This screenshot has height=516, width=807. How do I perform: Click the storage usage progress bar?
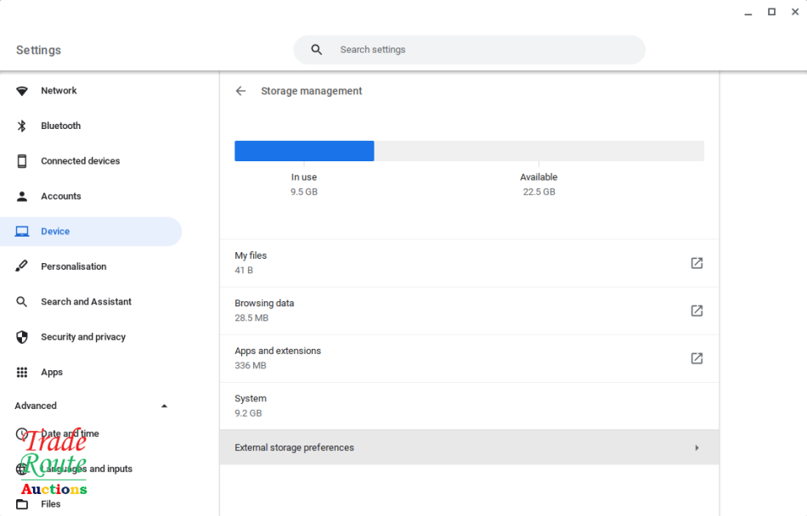469,150
